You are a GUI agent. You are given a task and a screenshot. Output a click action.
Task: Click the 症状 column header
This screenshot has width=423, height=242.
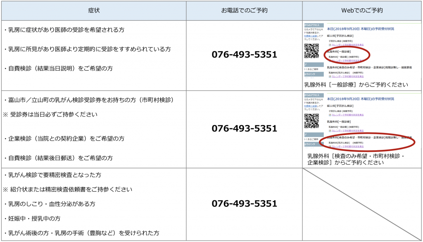coord(94,10)
